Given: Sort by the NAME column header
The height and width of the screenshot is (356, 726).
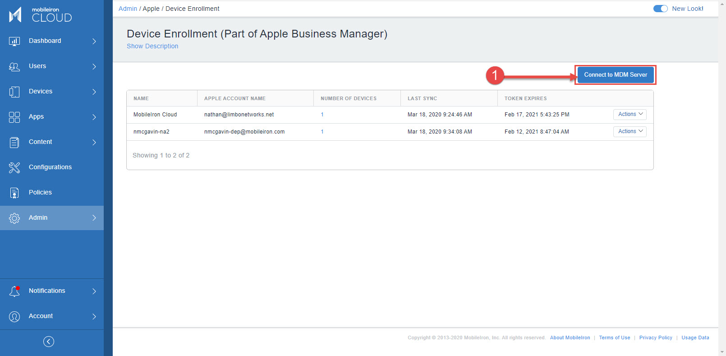Looking at the screenshot, I should [x=162, y=98].
